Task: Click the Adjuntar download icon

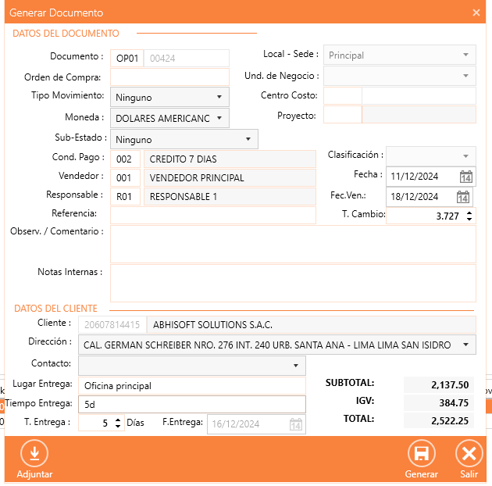Action: pos(34,453)
